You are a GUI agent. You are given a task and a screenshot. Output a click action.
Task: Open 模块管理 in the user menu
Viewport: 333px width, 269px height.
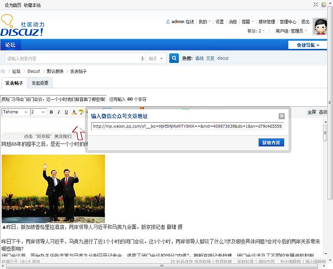[266, 22]
